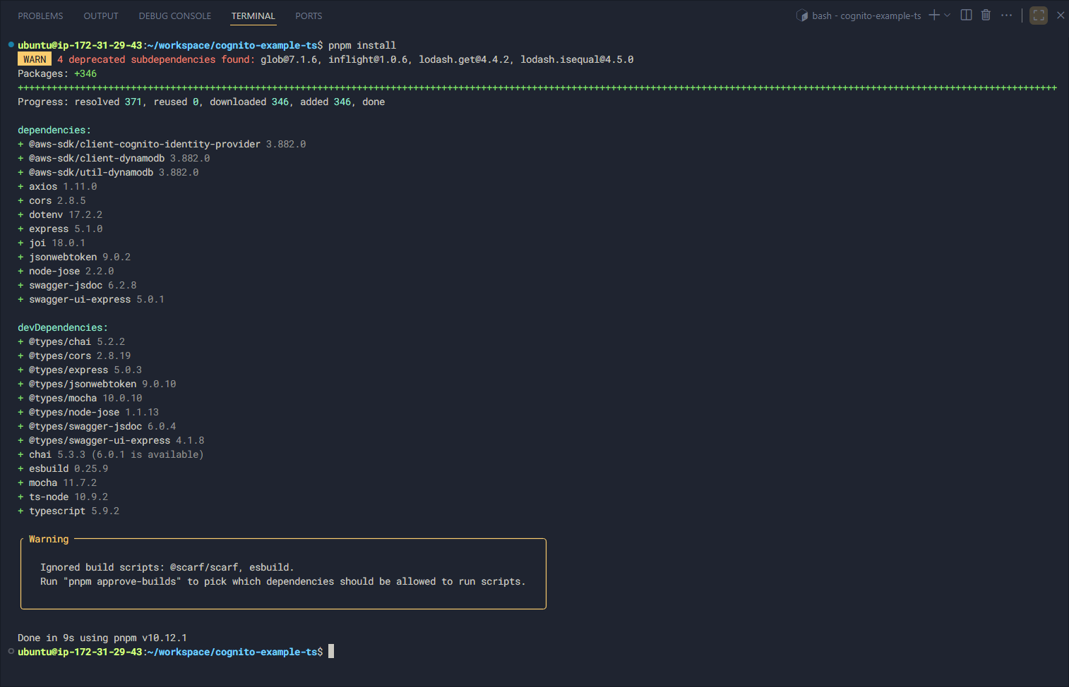Click the workspace path in the shell prompt
This screenshot has height=687, width=1069.
234,44
